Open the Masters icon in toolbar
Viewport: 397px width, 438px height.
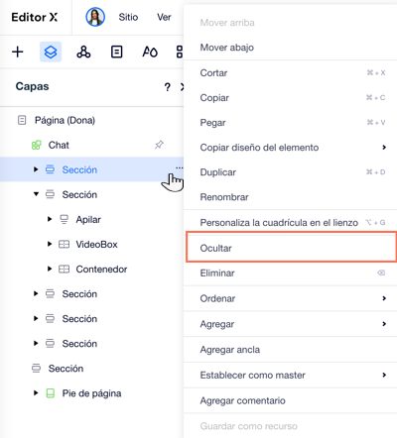click(83, 52)
